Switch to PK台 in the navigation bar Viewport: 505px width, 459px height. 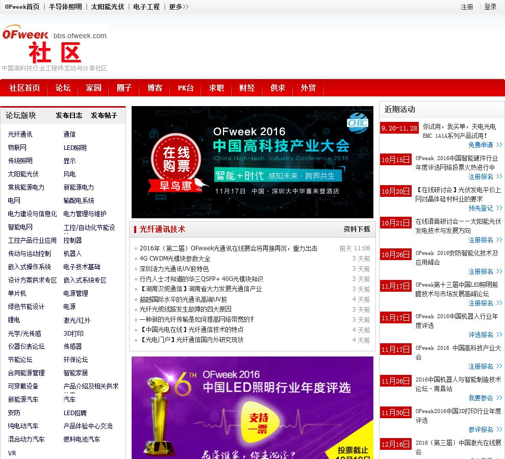coord(186,88)
